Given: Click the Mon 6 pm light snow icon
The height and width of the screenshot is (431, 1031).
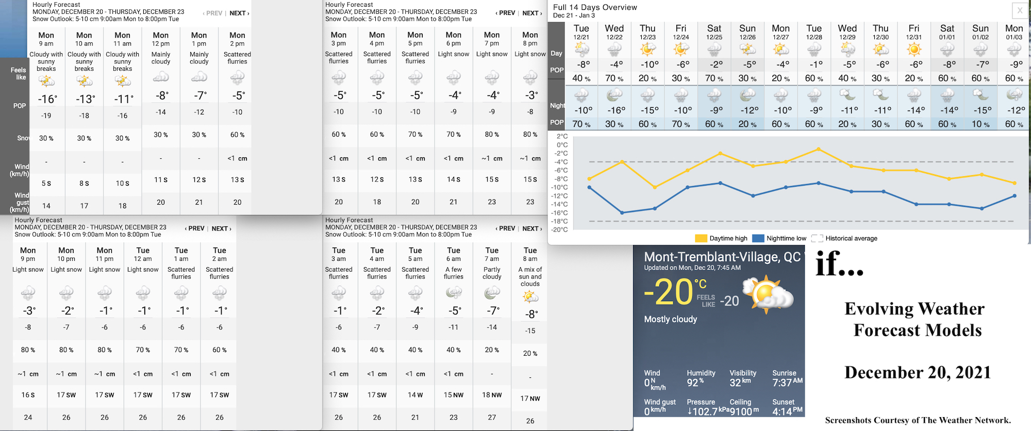Looking at the screenshot, I should pos(454,78).
